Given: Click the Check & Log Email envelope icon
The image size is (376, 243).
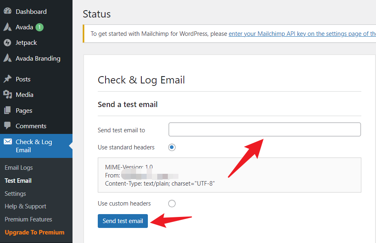Looking at the screenshot, I should [x=7, y=142].
